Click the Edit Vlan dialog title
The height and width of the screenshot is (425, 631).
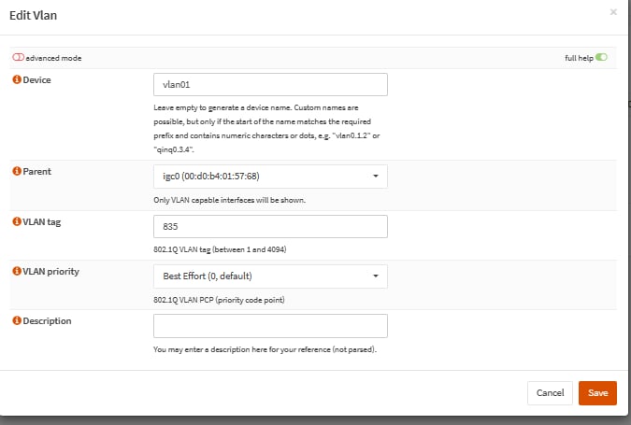[x=33, y=15]
